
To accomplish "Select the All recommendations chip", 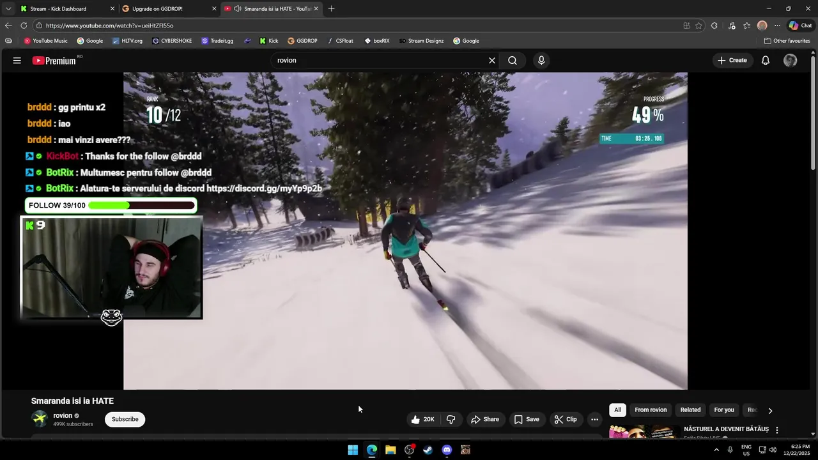I will (x=617, y=410).
